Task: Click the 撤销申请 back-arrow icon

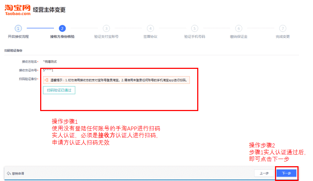Action: [x=9, y=173]
